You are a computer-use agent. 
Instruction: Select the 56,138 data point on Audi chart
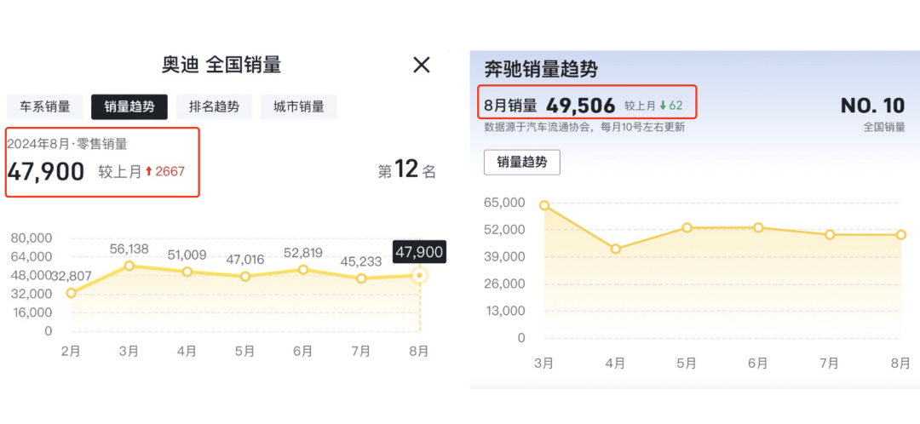click(129, 266)
